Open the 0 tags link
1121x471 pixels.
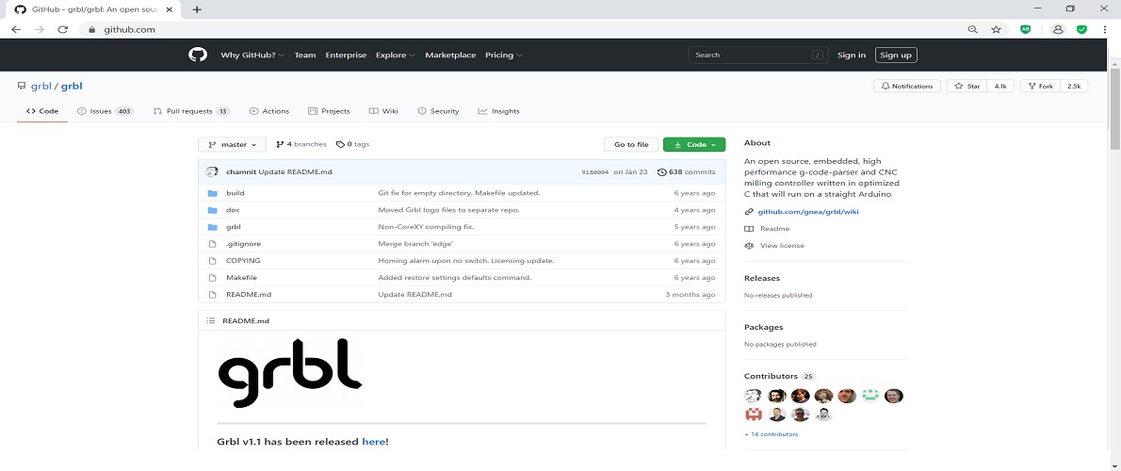pos(352,144)
